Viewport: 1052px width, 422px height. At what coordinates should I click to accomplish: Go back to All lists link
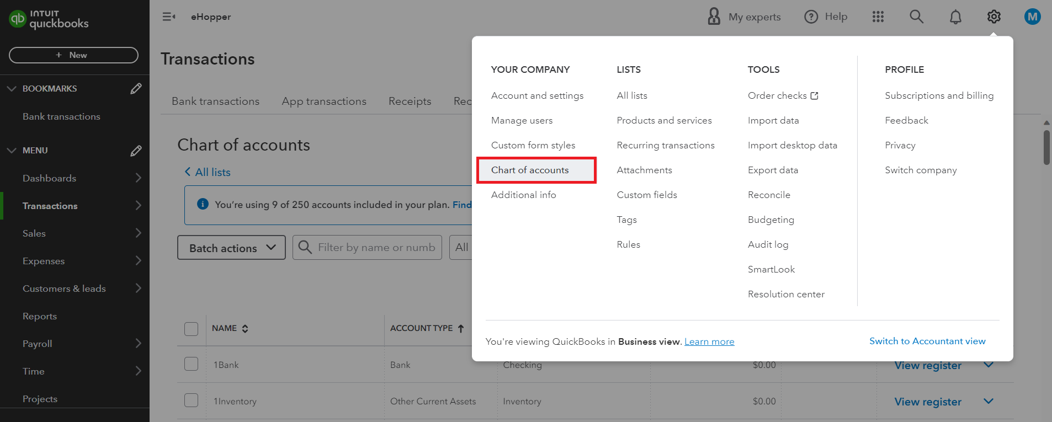point(212,172)
